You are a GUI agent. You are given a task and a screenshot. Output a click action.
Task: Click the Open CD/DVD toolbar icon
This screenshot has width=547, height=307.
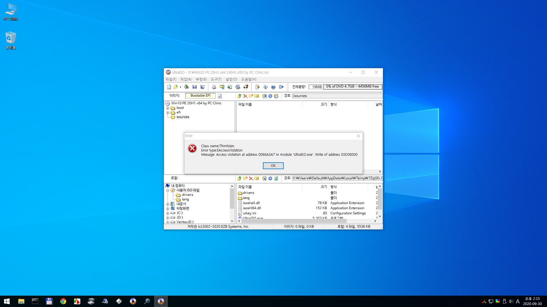[186, 87]
